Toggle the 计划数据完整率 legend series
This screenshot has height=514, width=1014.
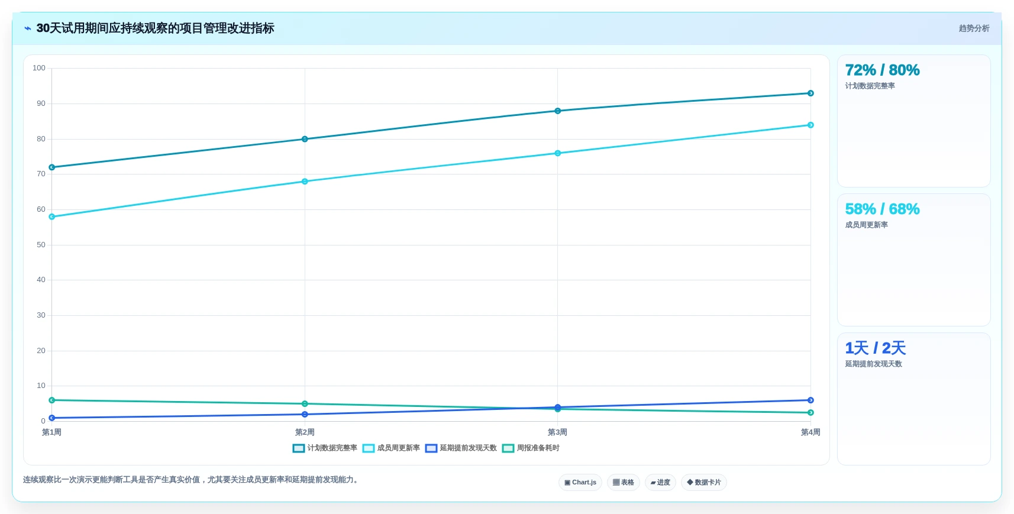pos(325,448)
